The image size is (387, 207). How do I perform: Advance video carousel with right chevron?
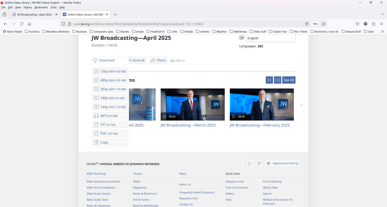[301, 105]
